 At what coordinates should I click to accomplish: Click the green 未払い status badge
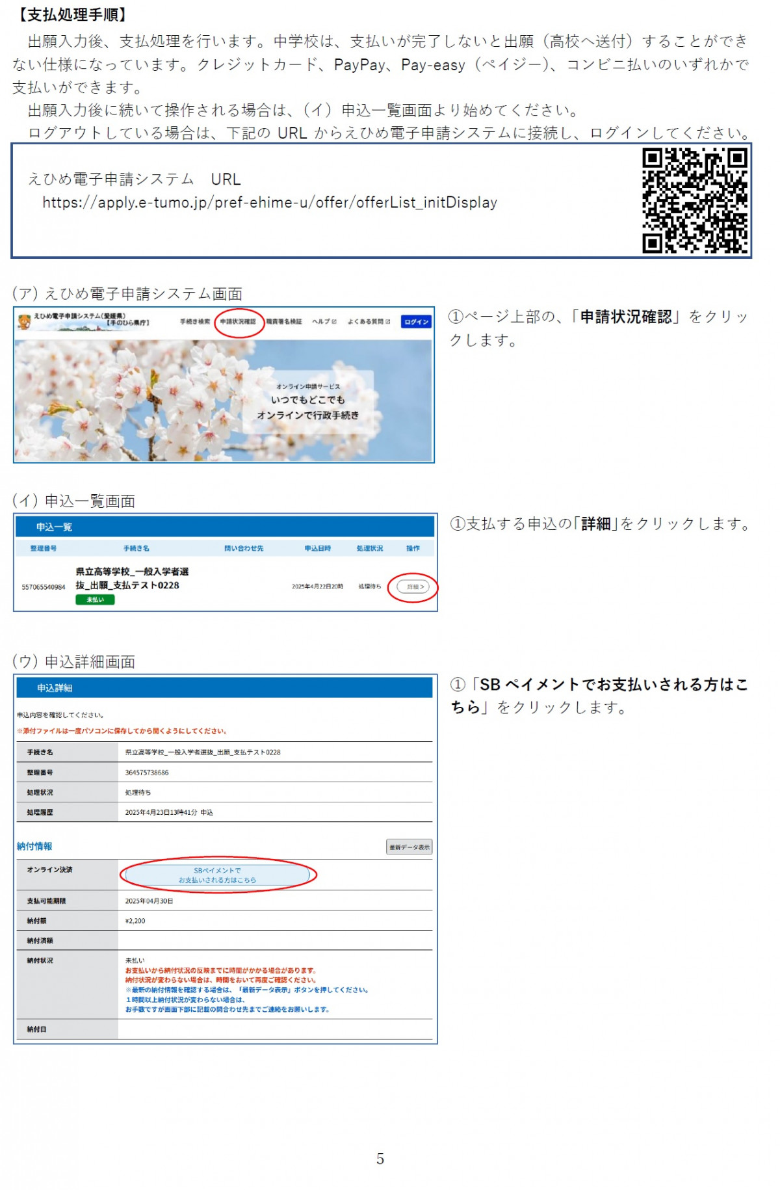(95, 600)
